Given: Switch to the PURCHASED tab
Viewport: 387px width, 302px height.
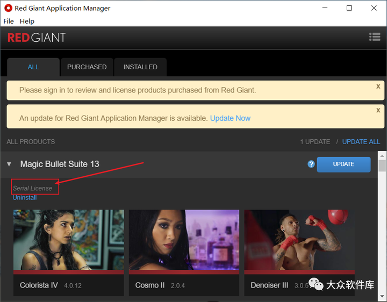Looking at the screenshot, I should click(x=87, y=67).
